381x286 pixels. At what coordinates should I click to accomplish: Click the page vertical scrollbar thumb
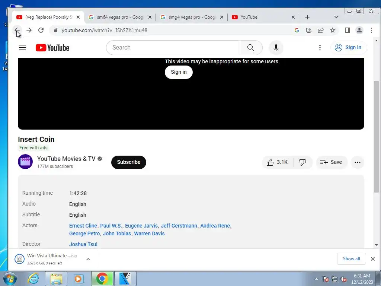coord(376,137)
